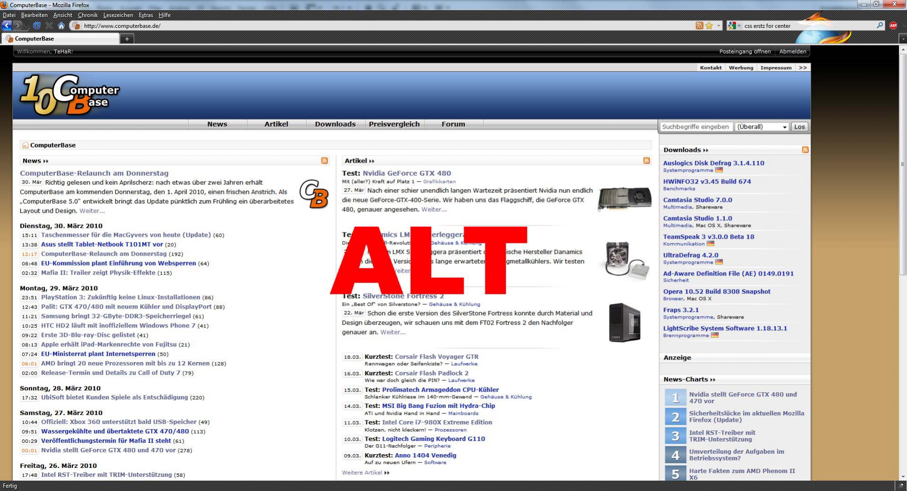
Task: Click News-Charts rank 2 number badge
Action: (x=675, y=417)
